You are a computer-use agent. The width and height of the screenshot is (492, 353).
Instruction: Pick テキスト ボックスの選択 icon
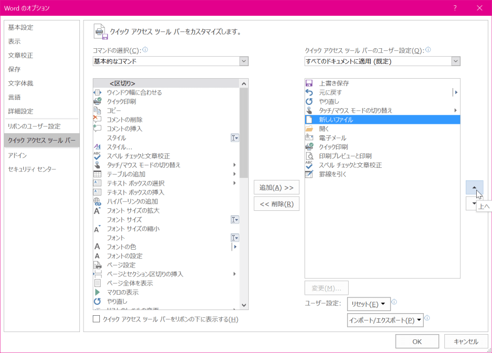coord(98,183)
